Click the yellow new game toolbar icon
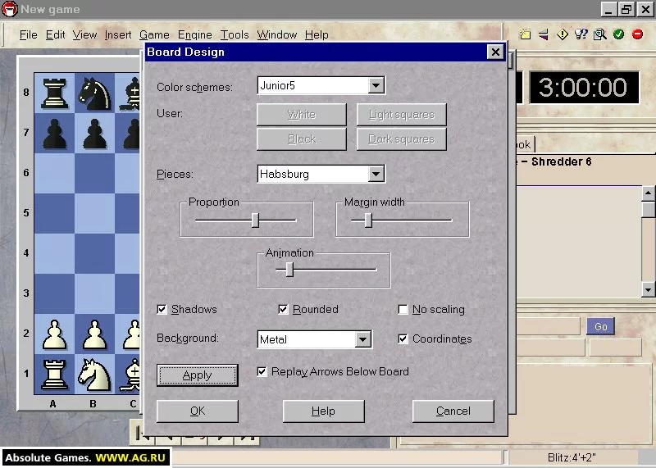Viewport: 656px width, 468px height. [x=525, y=34]
